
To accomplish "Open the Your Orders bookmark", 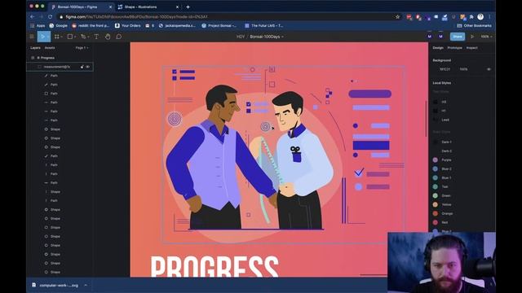I will pos(127,25).
